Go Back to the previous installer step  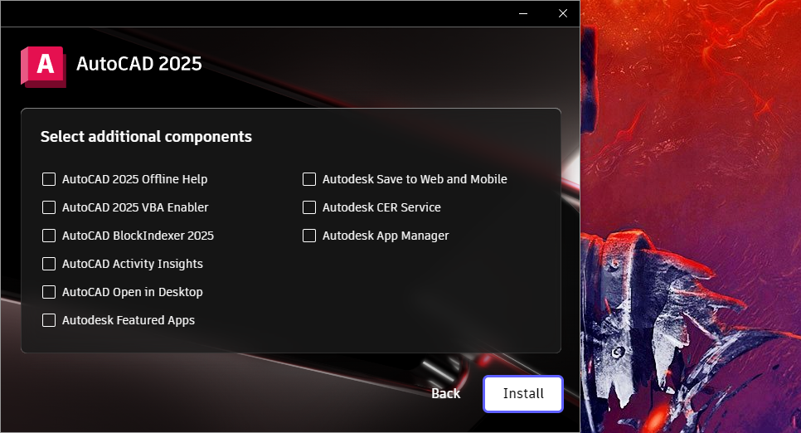(x=445, y=393)
